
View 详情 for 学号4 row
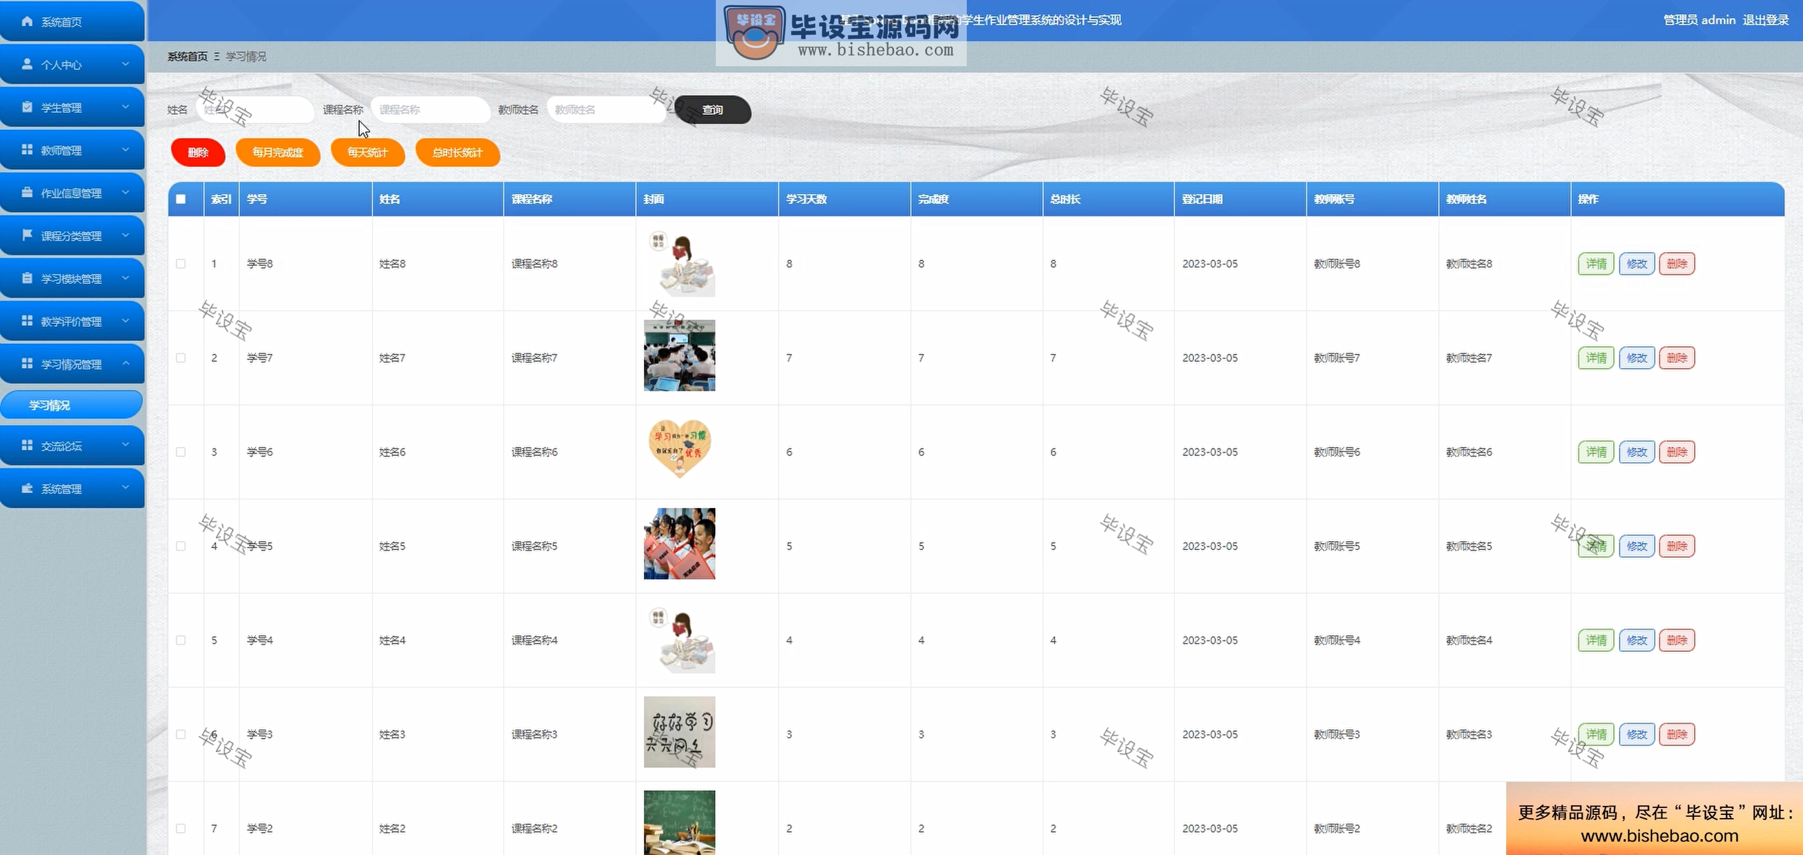1596,640
